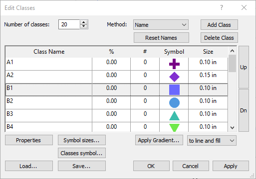This screenshot has height=179, width=256.
Task: Select the A2 class name cell
Action: [49, 77]
